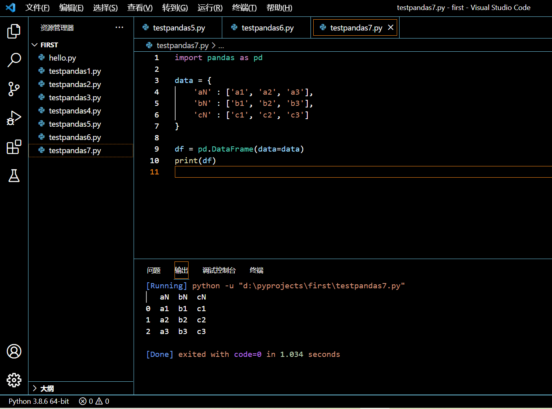Viewport: 552px width, 409px height.
Task: Click the [Done] exited output line
Action: [x=243, y=354]
